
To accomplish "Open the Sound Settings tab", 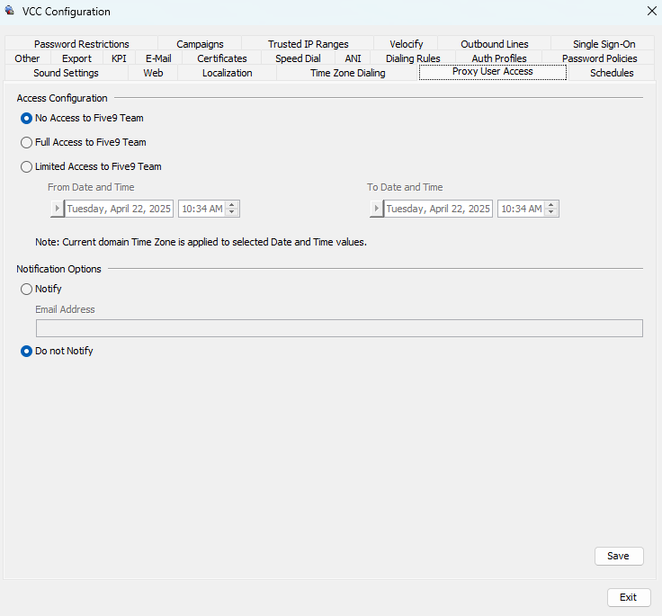I will pos(66,73).
